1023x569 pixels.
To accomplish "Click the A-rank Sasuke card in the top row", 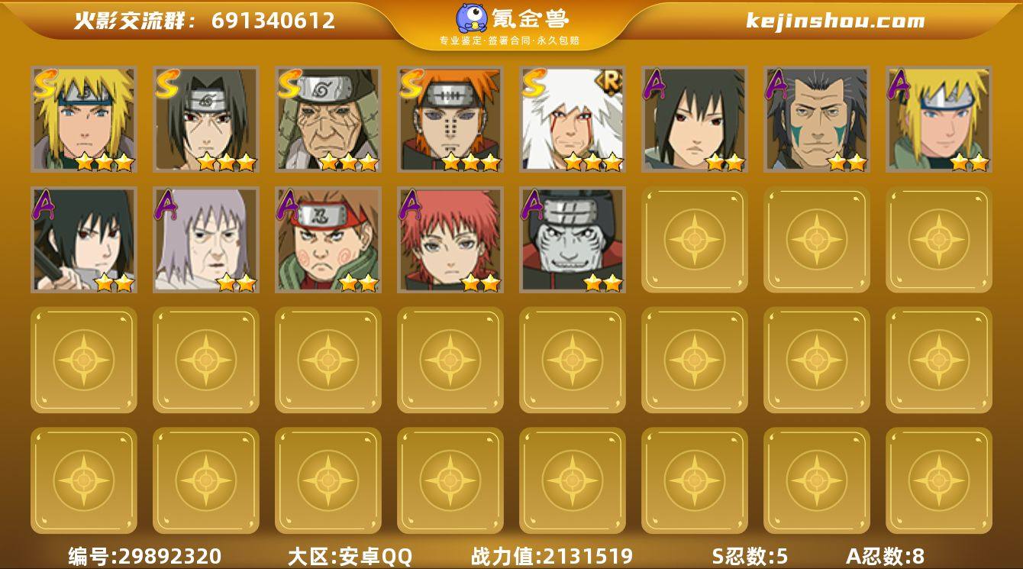I will [x=694, y=119].
